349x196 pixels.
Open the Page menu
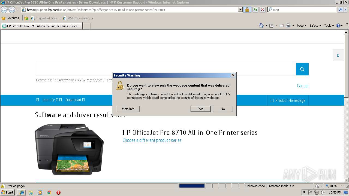[x=301, y=26]
